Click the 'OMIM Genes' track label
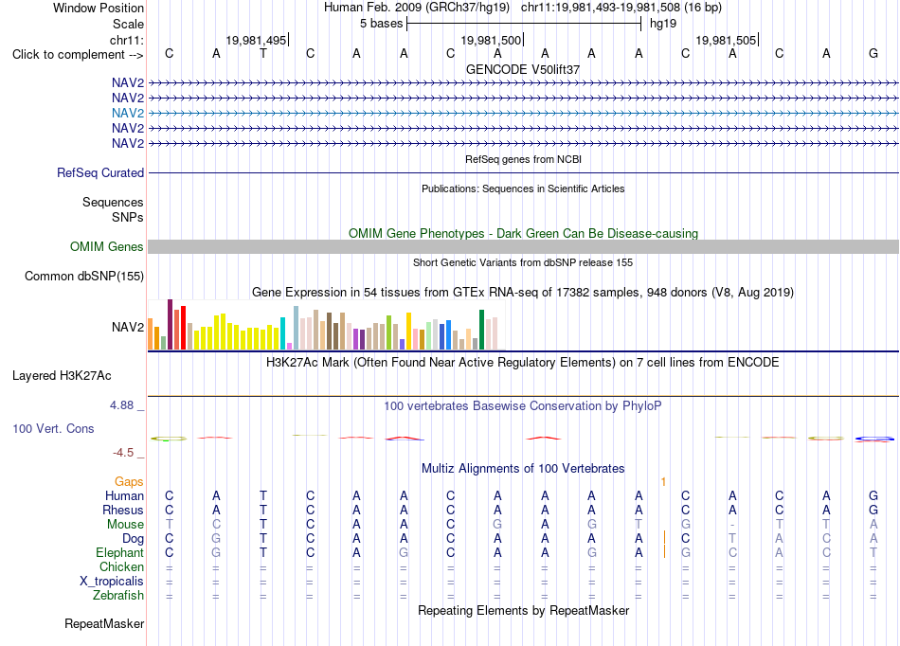This screenshot has width=900, height=646. 107,246
